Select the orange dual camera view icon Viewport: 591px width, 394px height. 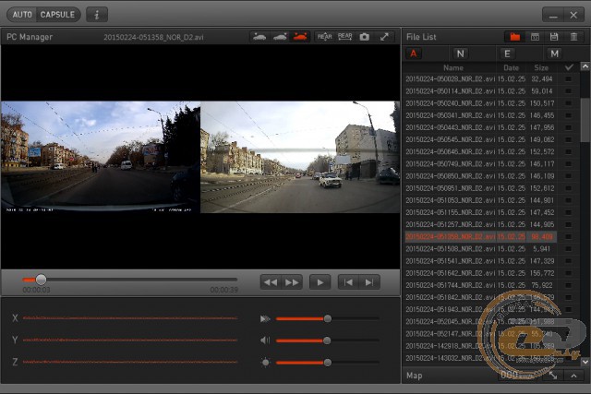click(300, 37)
